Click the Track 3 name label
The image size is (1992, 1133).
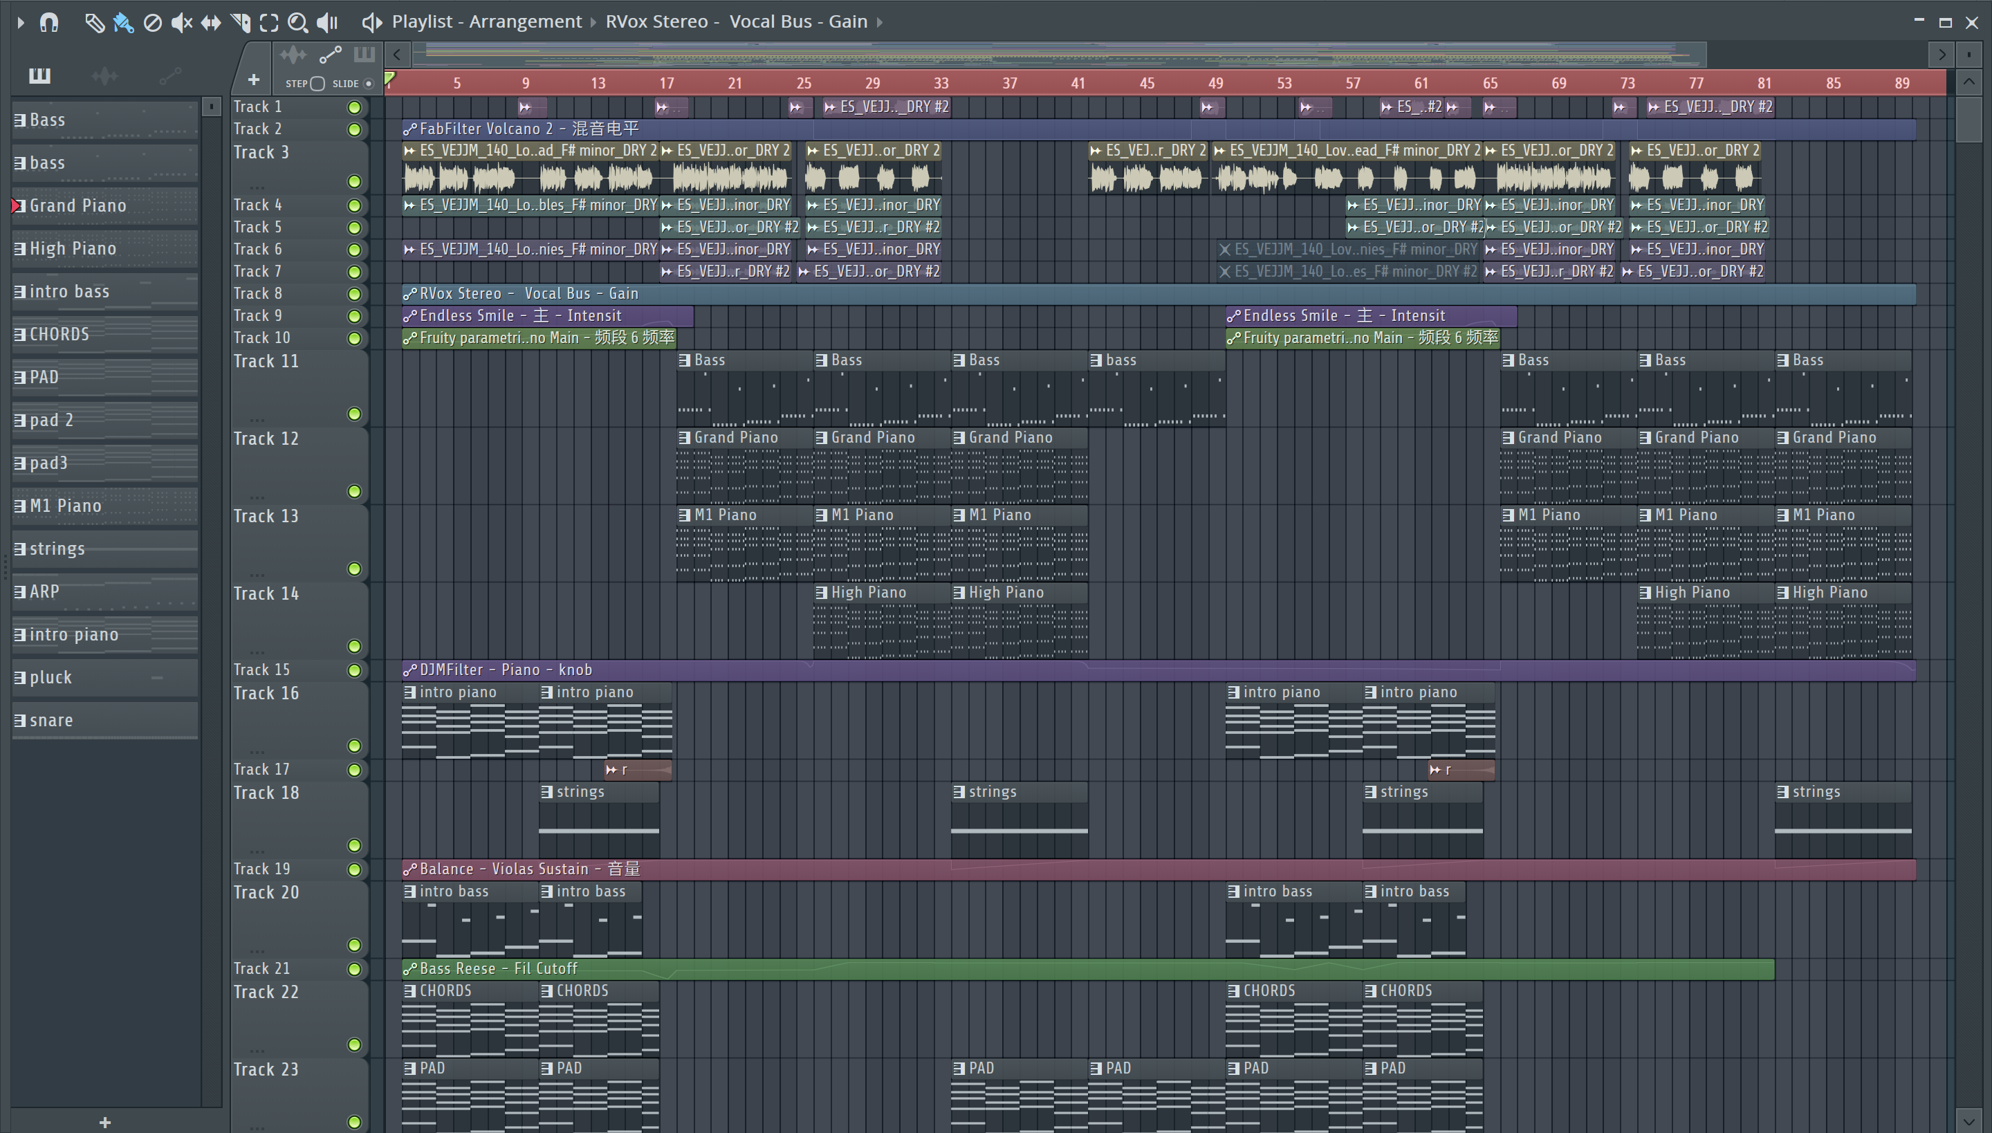pos(261,152)
